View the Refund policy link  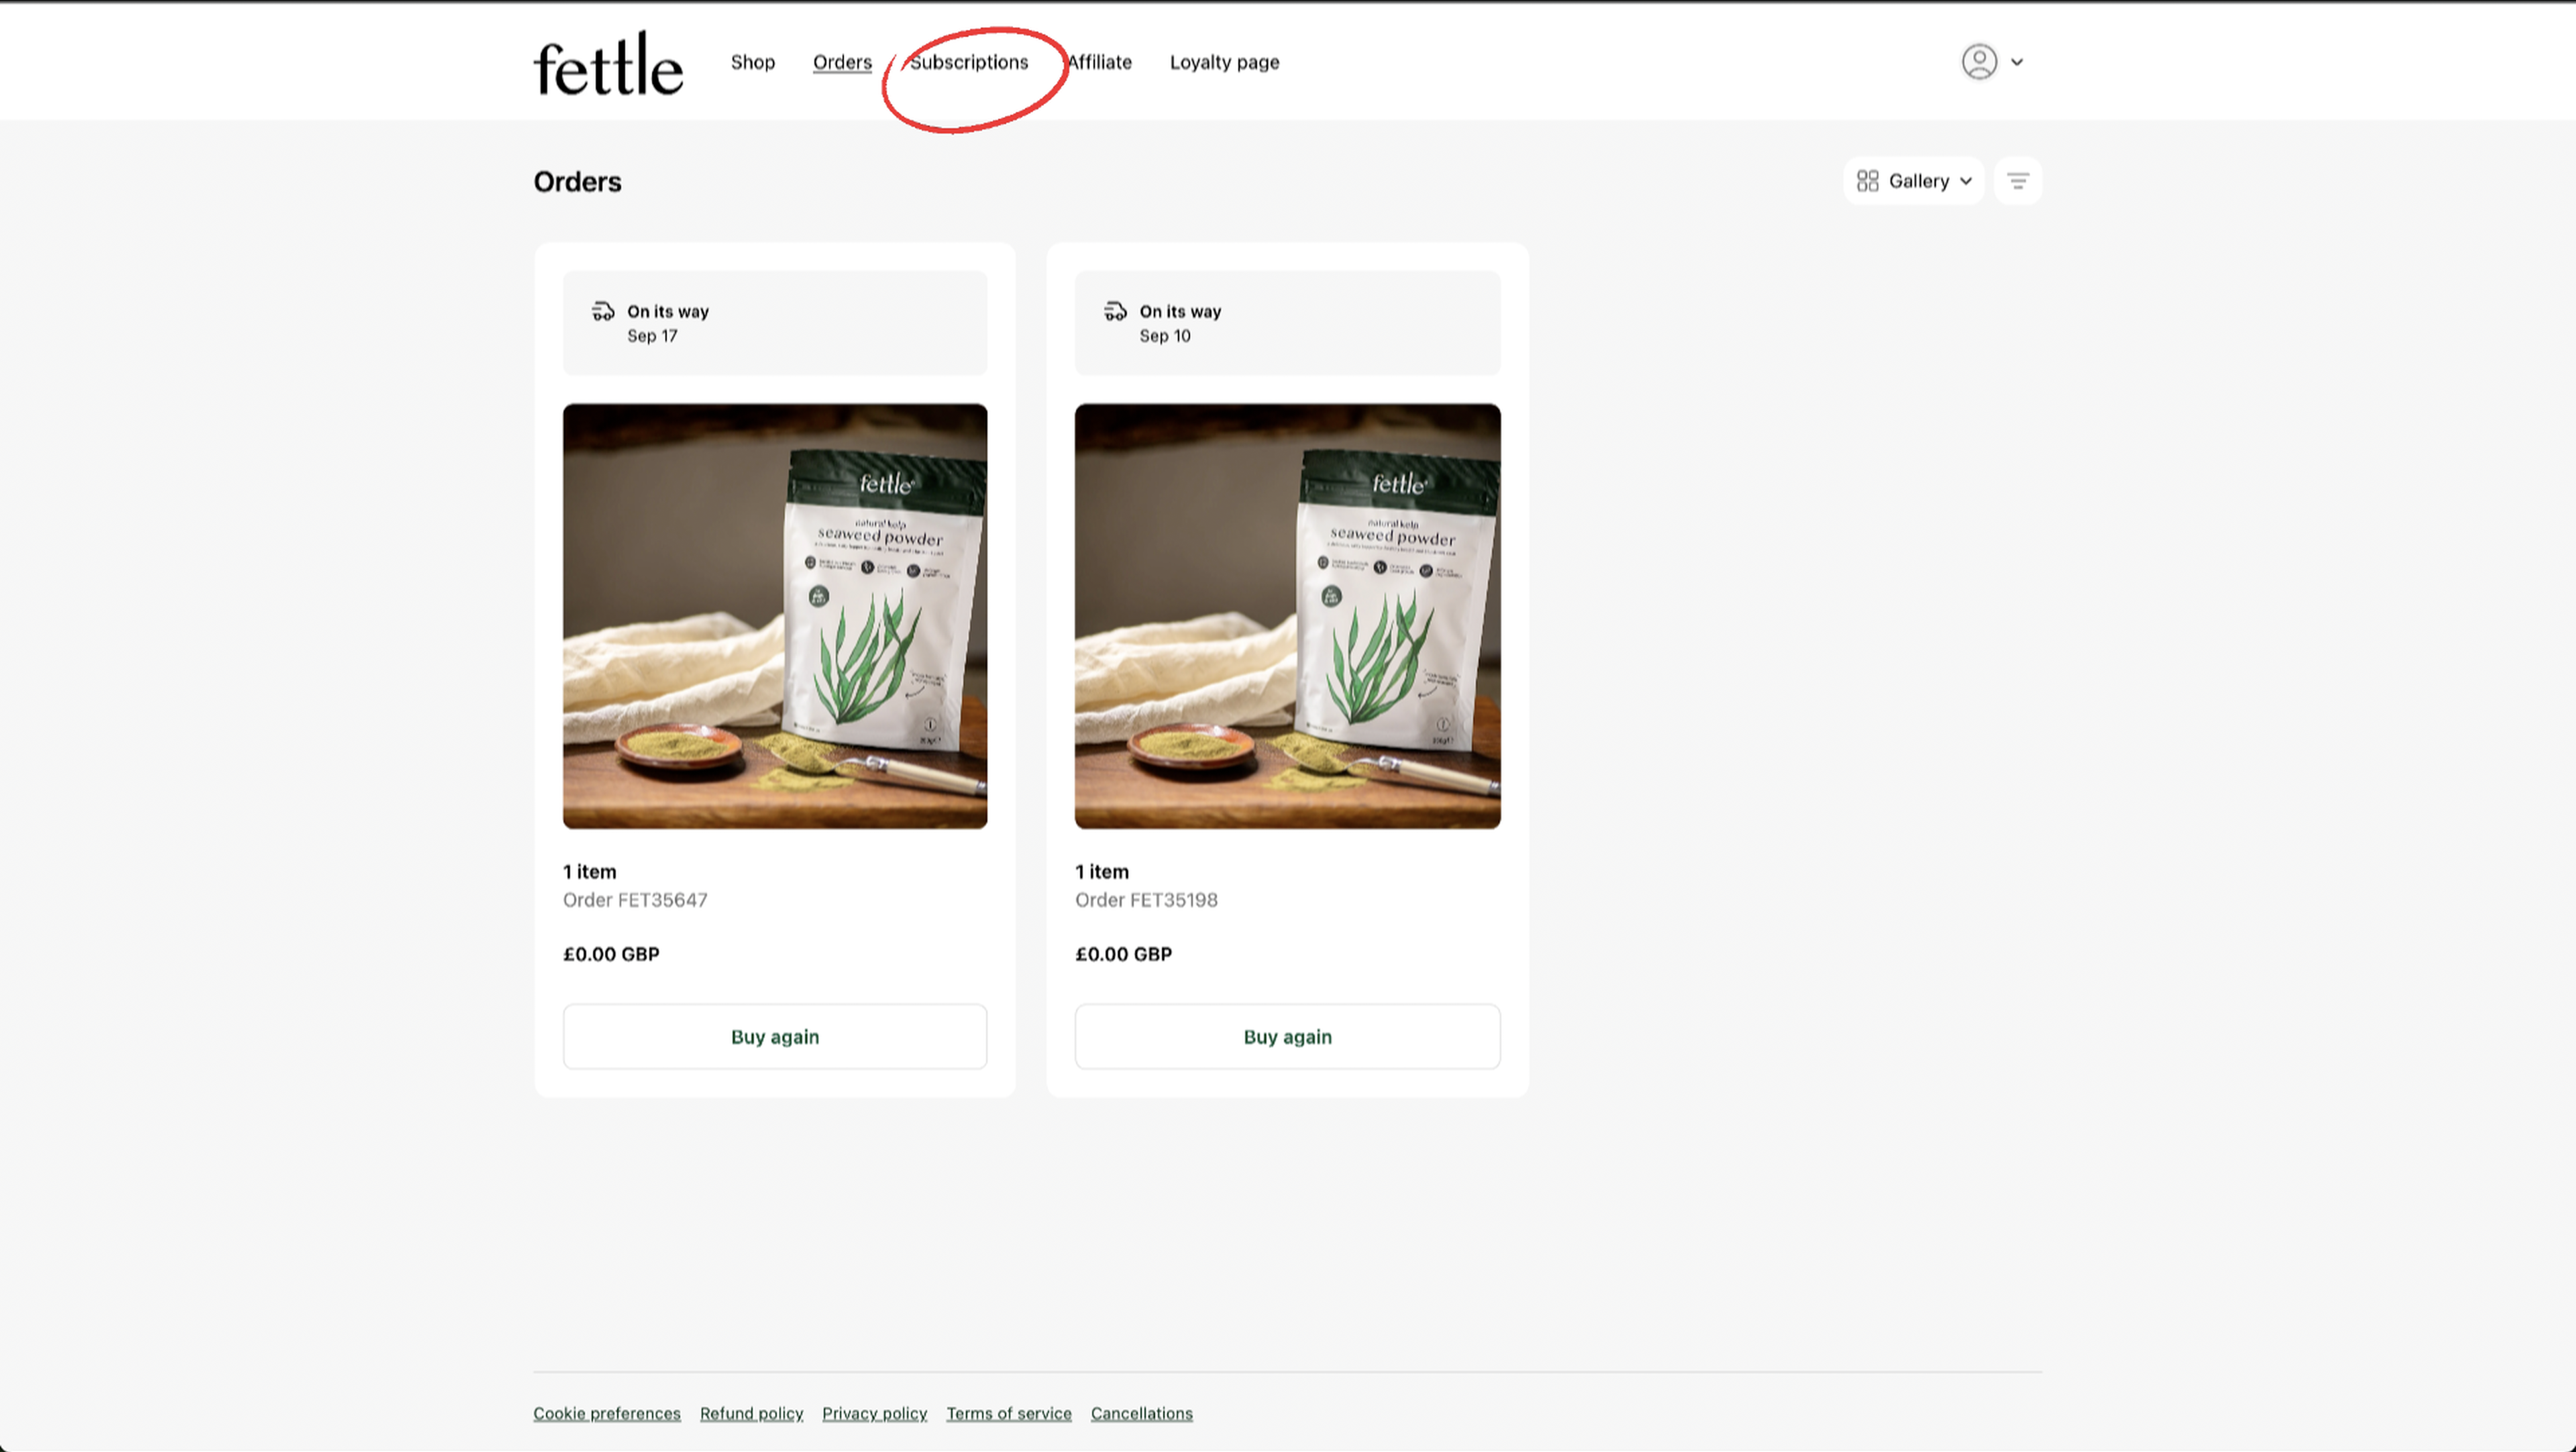click(751, 1413)
